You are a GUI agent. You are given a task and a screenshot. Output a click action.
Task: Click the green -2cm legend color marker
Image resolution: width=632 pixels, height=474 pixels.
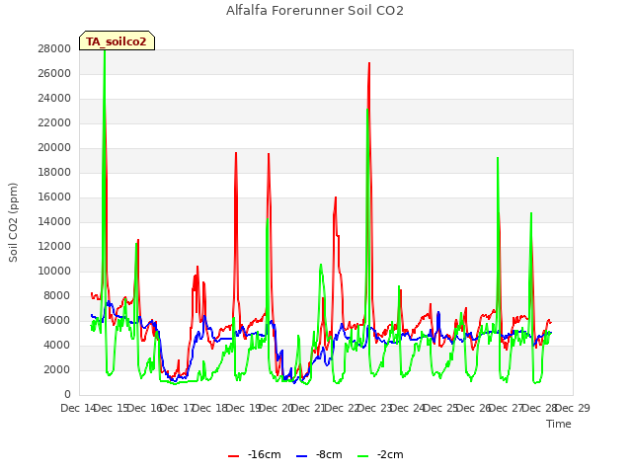tap(363, 456)
